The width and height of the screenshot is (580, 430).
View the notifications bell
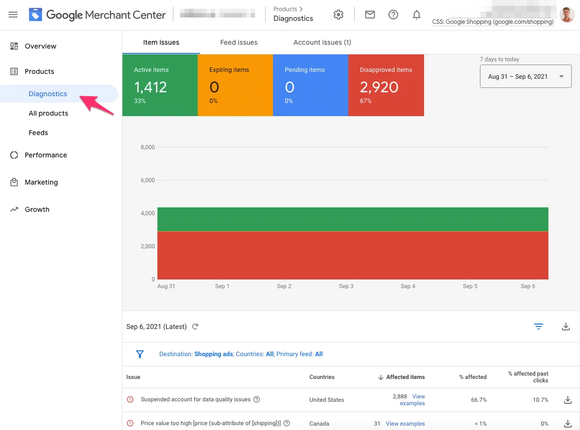click(x=416, y=14)
